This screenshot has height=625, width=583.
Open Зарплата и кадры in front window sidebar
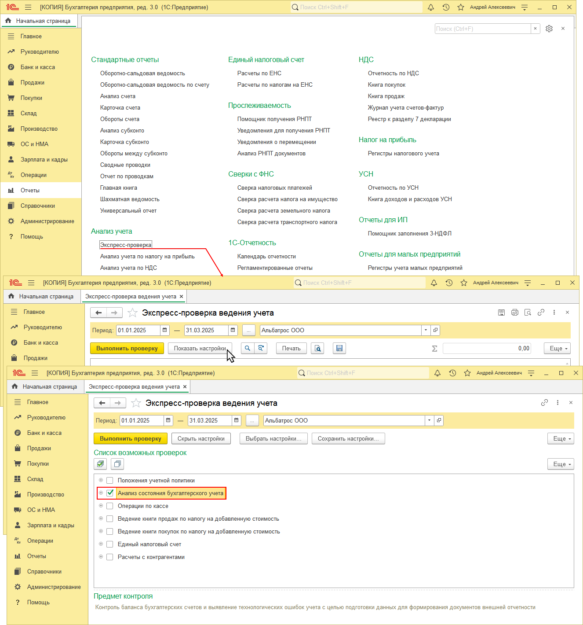click(x=51, y=526)
